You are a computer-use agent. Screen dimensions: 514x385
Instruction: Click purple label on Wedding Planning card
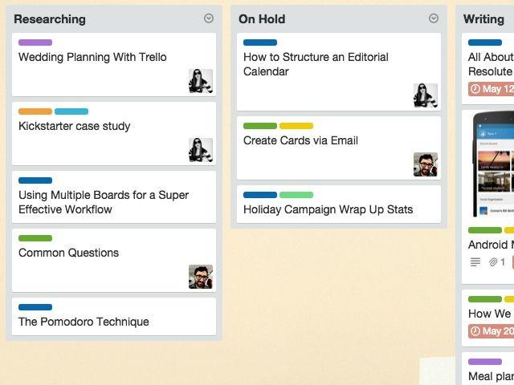(x=35, y=43)
